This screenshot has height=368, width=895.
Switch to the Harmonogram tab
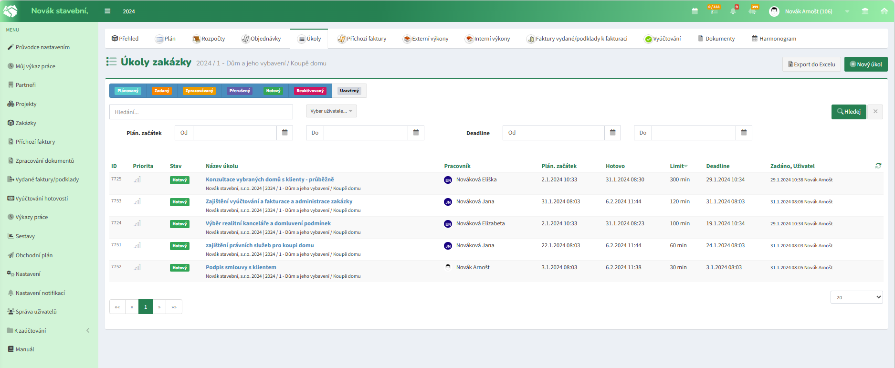pos(774,39)
